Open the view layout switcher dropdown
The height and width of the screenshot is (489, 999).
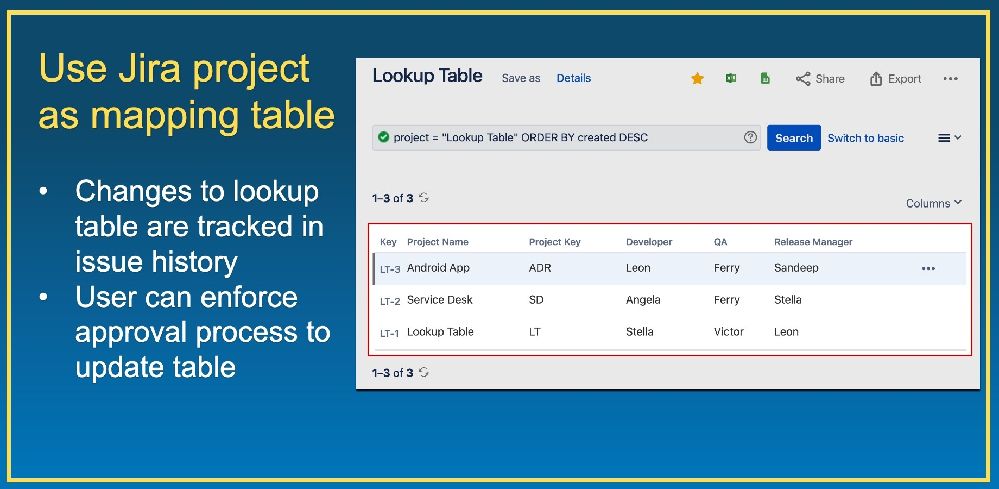click(x=949, y=138)
